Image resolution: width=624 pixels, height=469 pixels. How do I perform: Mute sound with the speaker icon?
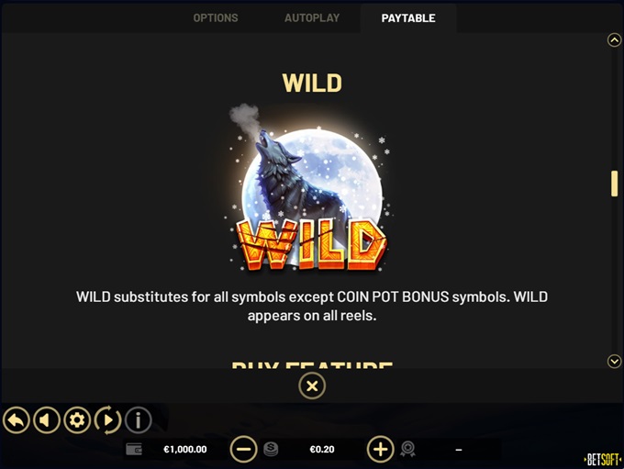coord(47,420)
